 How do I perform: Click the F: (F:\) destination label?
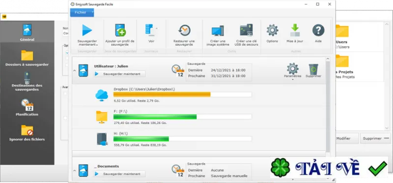coord(120,111)
